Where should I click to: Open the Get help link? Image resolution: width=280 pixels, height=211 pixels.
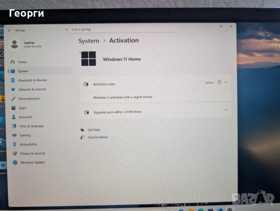94,130
